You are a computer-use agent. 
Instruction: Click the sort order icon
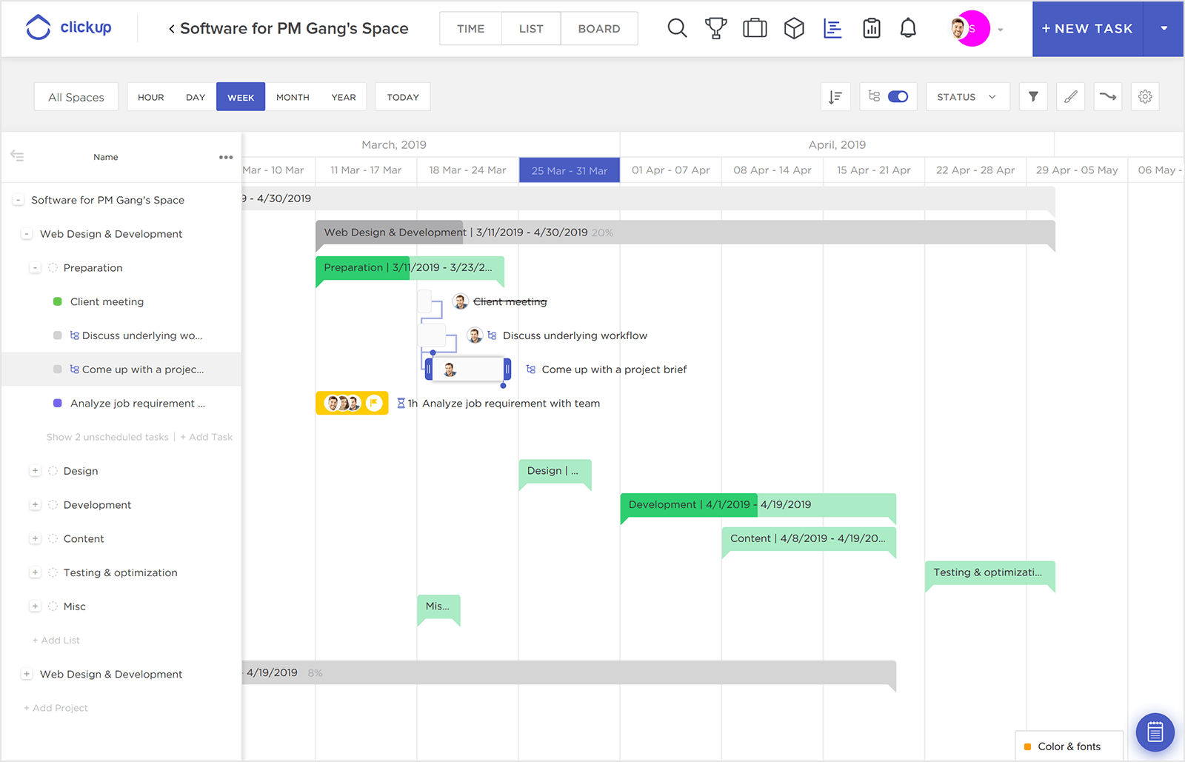pyautogui.click(x=835, y=96)
